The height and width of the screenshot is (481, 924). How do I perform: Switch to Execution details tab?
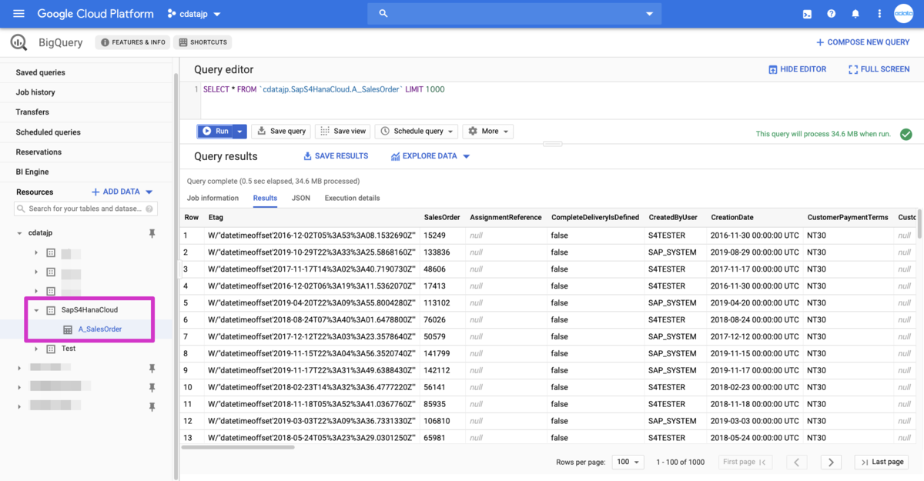[x=352, y=198]
